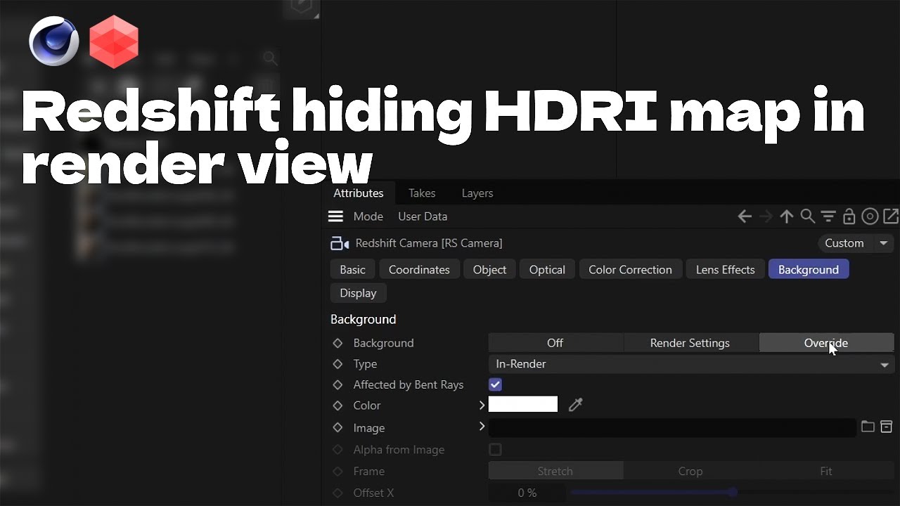Set Background to Override
Screen dimensions: 900x506
(x=826, y=343)
